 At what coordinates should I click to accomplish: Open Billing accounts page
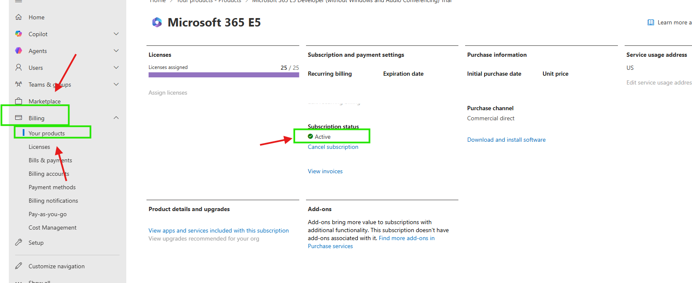point(49,174)
